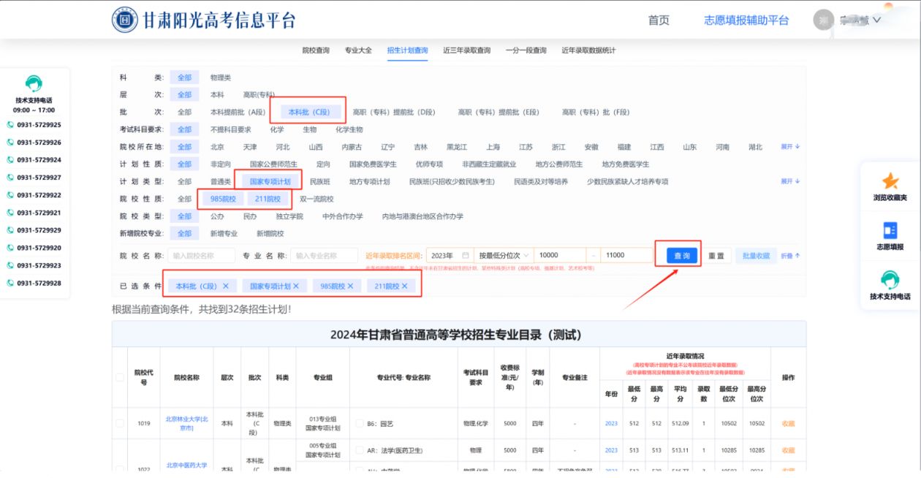Open 北京中医药大学 school link
The height and width of the screenshot is (478, 921).
tap(186, 465)
